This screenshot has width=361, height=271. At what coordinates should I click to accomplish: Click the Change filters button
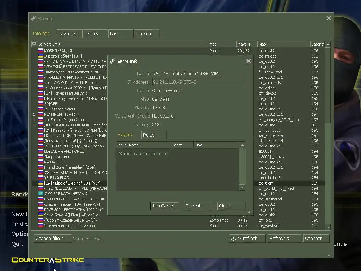point(53,239)
